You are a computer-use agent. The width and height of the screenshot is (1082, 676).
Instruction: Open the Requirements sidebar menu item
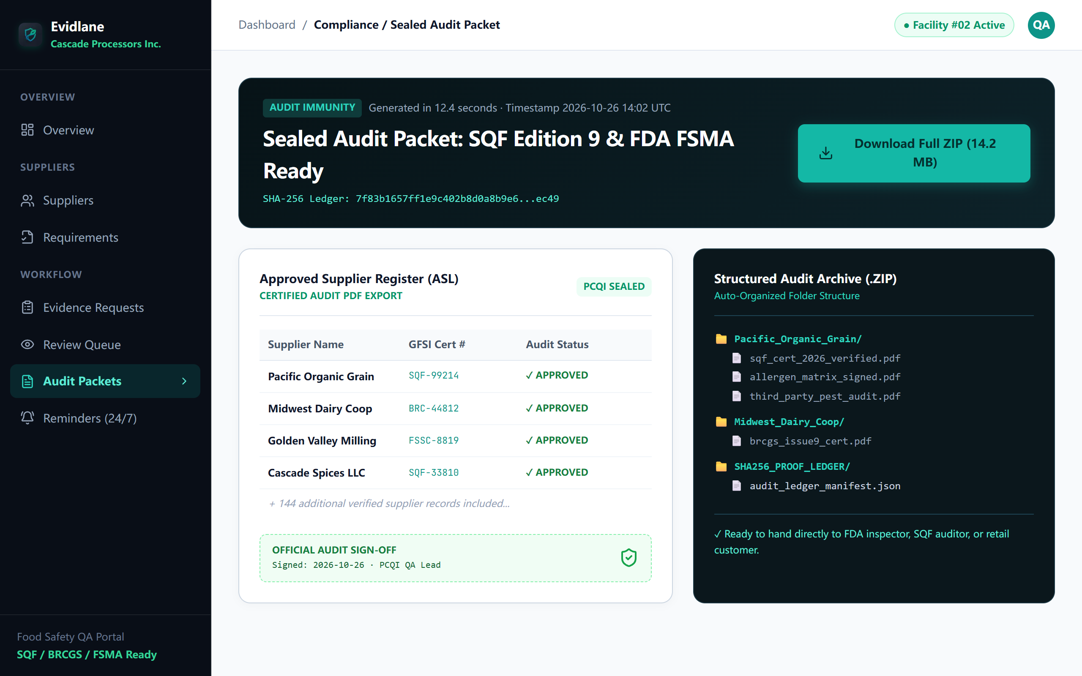[105, 237]
